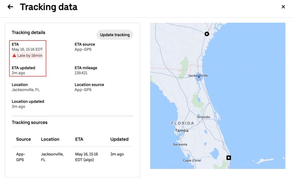Click the close X icon
This screenshot has height=183, width=293.
coord(283,7)
